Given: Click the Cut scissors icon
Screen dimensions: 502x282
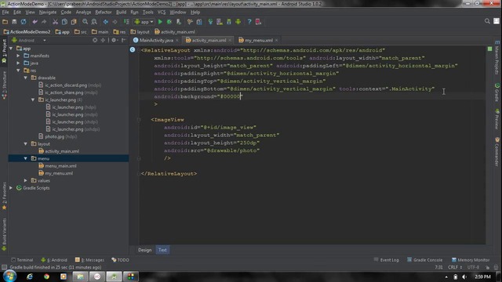Looking at the screenshot, I should 56,22.
